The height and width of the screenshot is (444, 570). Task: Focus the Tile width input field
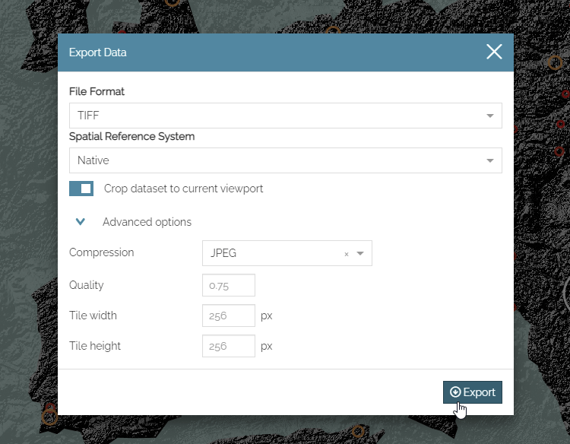click(229, 316)
